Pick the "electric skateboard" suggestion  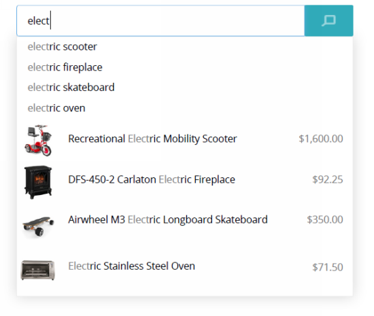71,88
